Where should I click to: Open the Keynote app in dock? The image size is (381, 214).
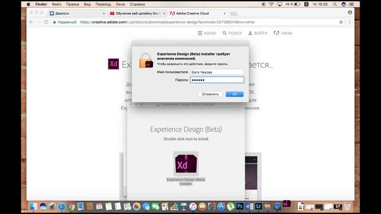click(183, 206)
